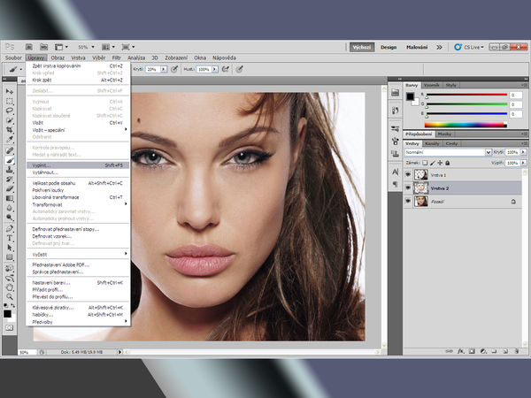Image resolution: width=531 pixels, height=398 pixels.
Task: Switch to the Kanály tab
Action: point(432,142)
